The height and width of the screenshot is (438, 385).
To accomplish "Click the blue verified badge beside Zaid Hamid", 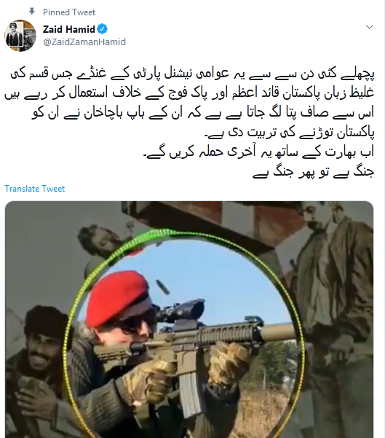I will 103,28.
